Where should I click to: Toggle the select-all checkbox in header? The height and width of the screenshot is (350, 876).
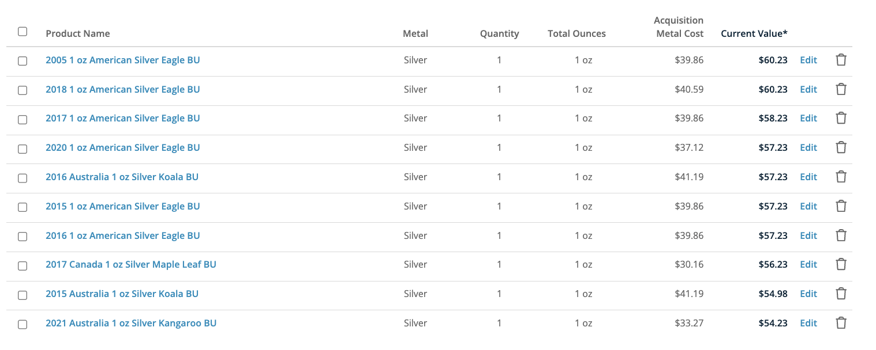(x=23, y=32)
